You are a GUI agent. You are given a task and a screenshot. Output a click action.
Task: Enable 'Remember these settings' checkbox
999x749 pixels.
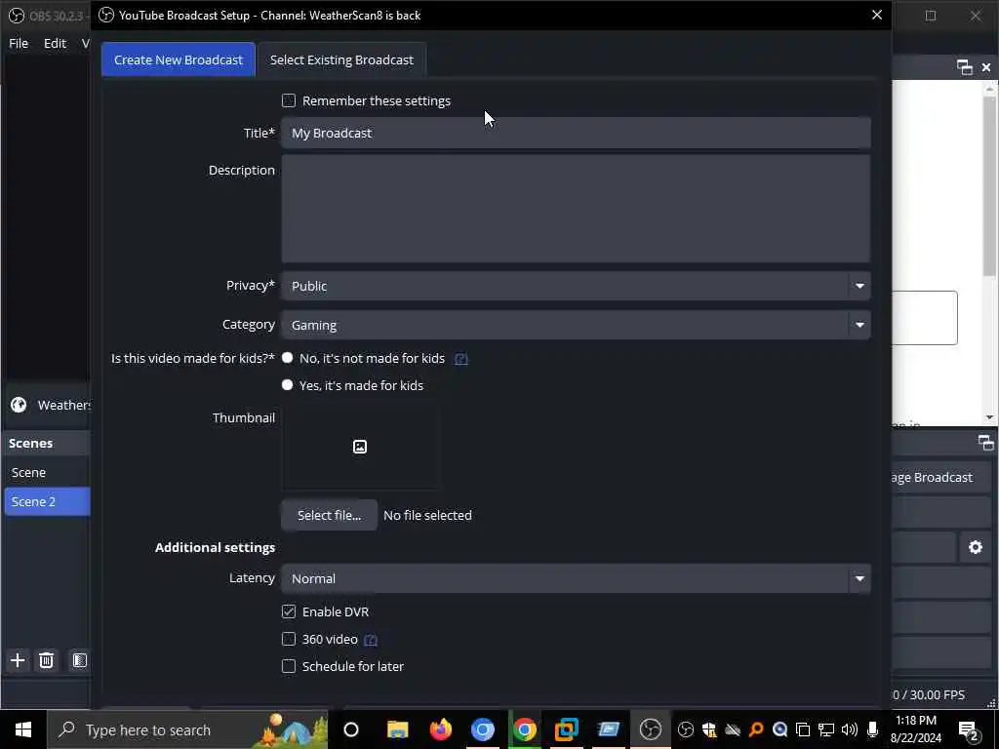tap(289, 100)
